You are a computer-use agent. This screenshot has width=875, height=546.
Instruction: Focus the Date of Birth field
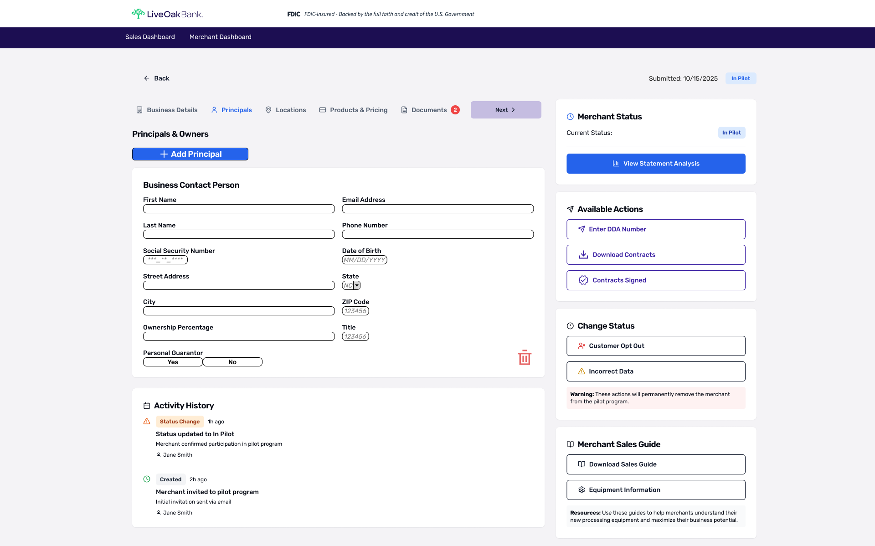point(365,260)
